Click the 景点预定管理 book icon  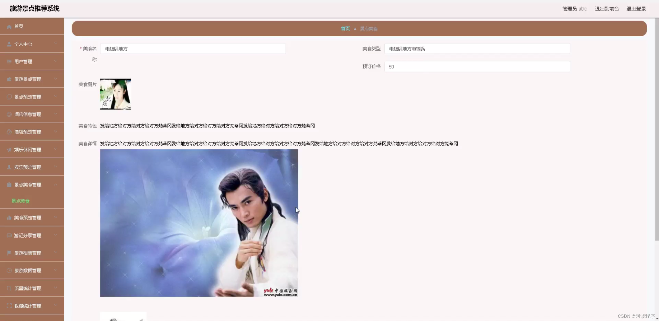[9, 97]
